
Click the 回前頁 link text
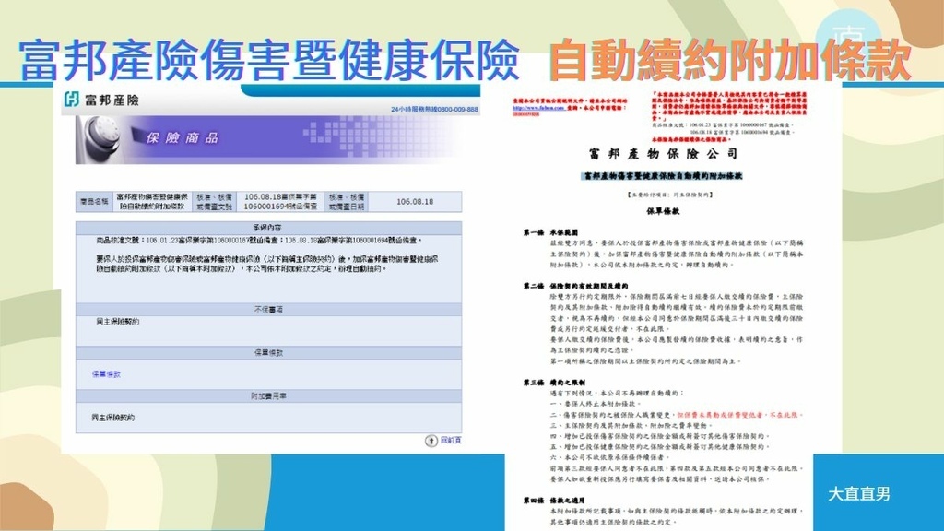coord(450,440)
